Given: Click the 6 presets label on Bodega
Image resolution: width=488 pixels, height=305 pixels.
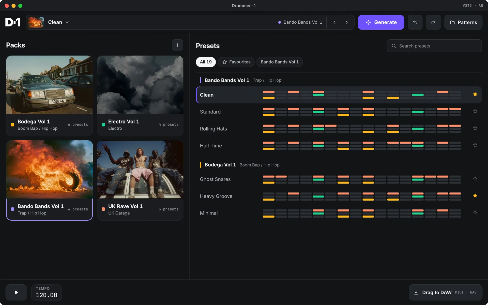Looking at the screenshot, I should point(78,125).
